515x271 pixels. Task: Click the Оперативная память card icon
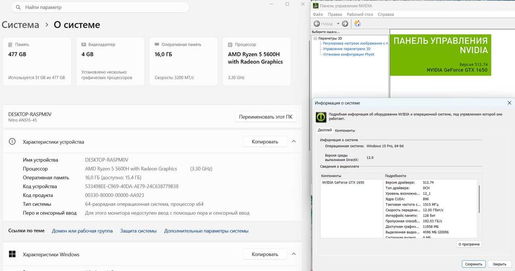pos(157,44)
